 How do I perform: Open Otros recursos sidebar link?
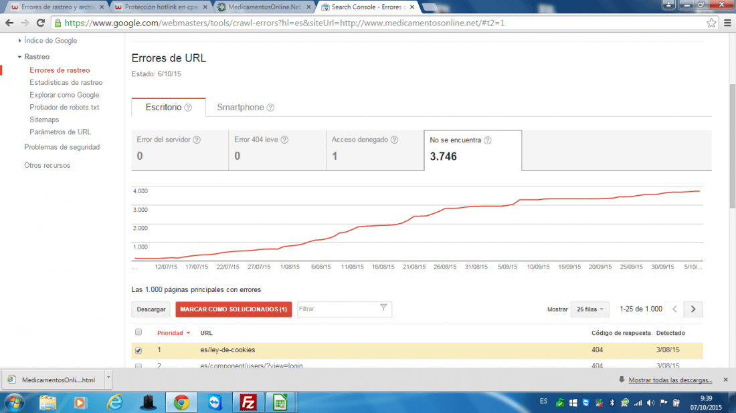pos(47,166)
